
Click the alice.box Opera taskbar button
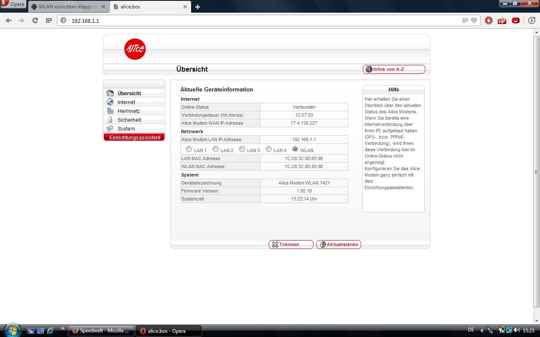tap(169, 331)
